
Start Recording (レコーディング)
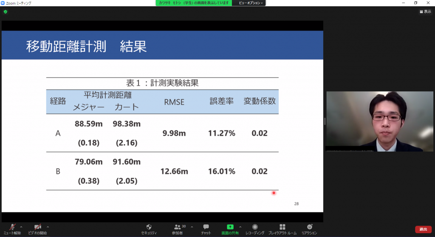[254, 229]
